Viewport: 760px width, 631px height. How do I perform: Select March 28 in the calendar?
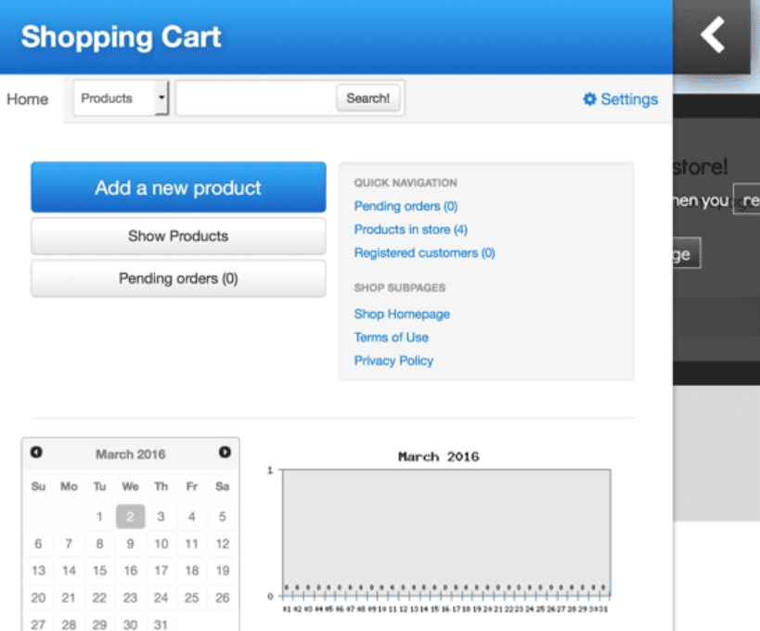69,624
